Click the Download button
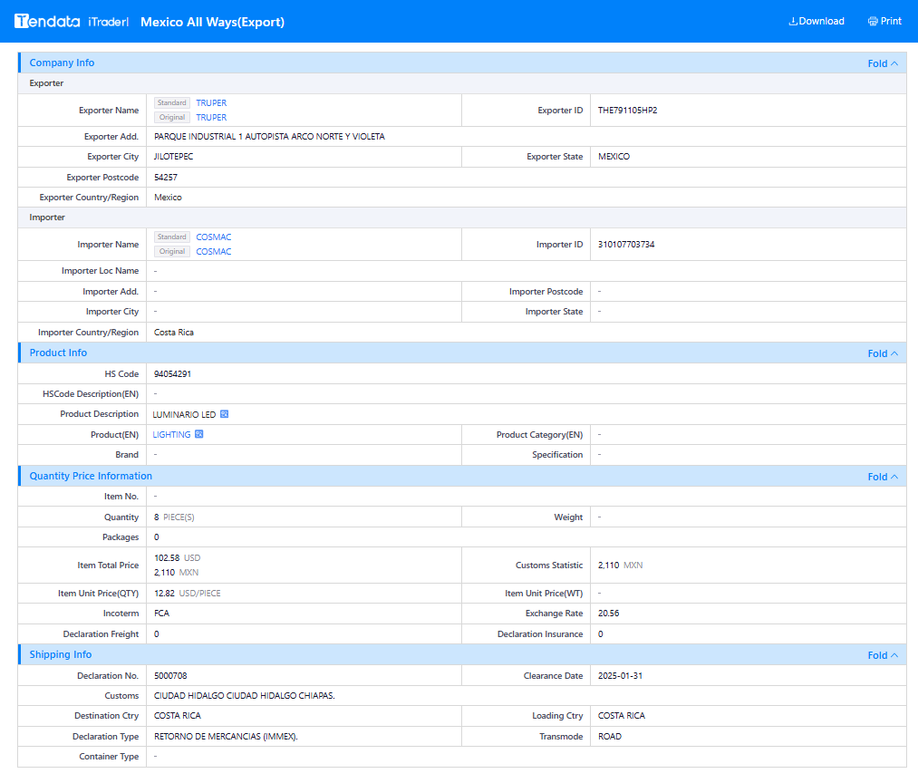 (x=817, y=21)
